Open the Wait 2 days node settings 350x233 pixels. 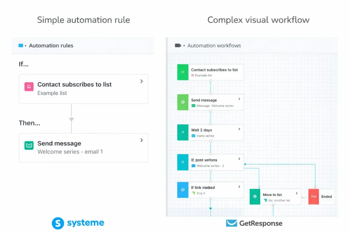pos(239,130)
